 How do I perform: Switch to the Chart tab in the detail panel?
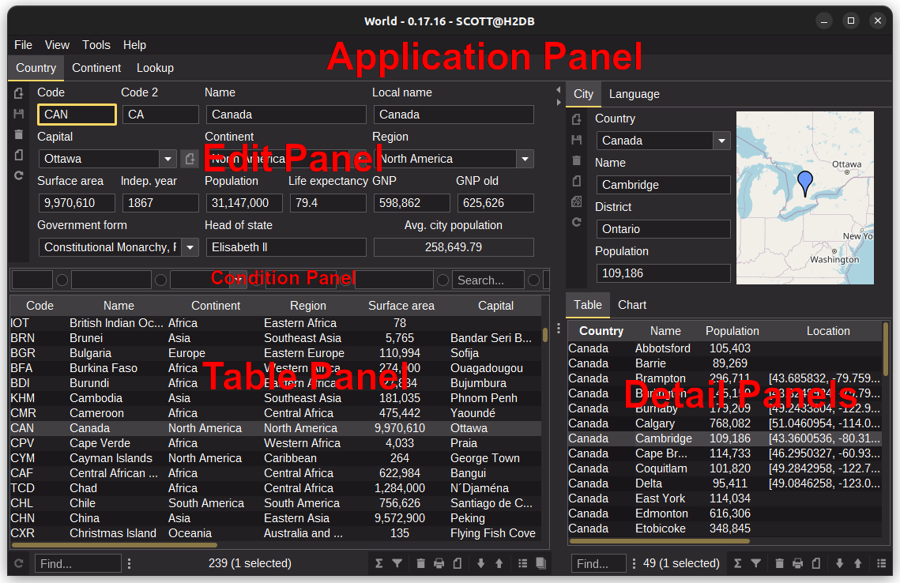click(631, 303)
